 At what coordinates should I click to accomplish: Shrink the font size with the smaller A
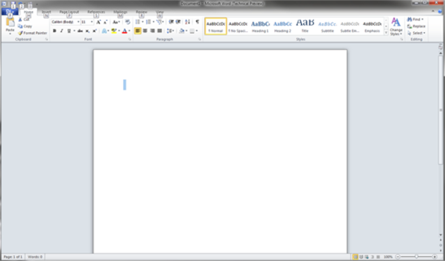tap(105, 22)
